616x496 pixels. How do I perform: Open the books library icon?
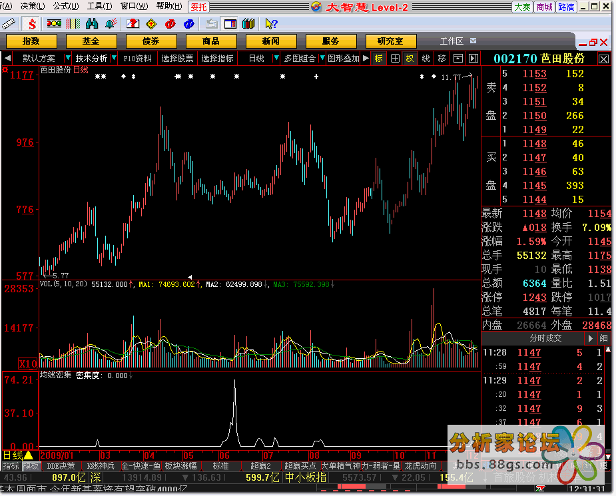248,25
